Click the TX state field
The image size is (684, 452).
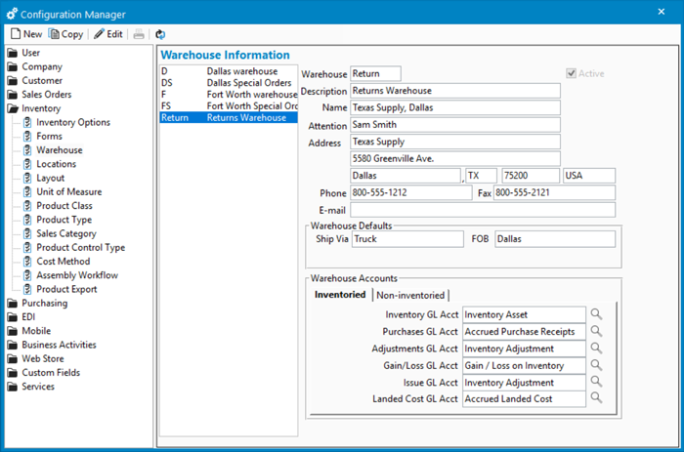[x=481, y=176]
